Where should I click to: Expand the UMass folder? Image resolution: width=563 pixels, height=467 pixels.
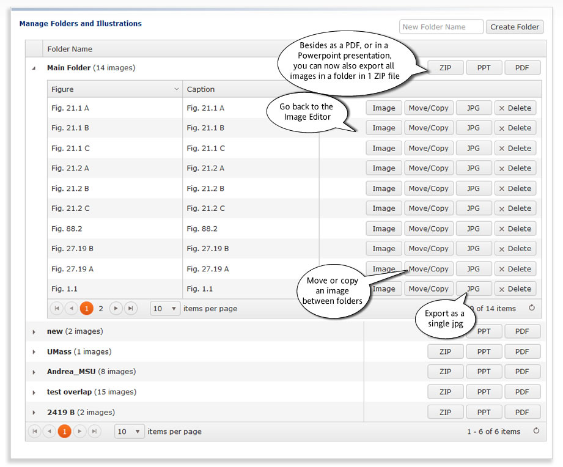[x=34, y=352]
